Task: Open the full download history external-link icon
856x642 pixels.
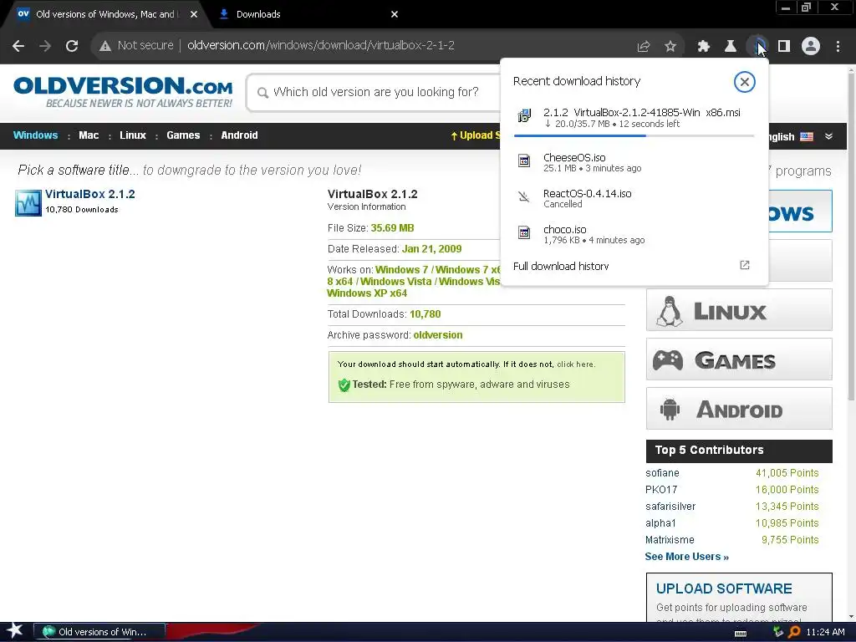Action: point(745,265)
